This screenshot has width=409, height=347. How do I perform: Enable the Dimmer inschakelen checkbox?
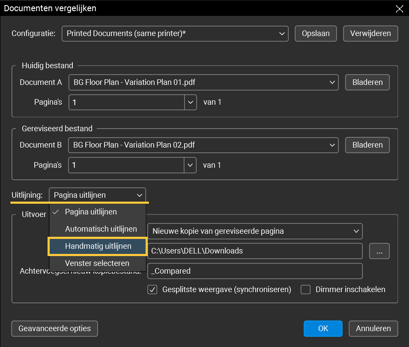(x=305, y=290)
